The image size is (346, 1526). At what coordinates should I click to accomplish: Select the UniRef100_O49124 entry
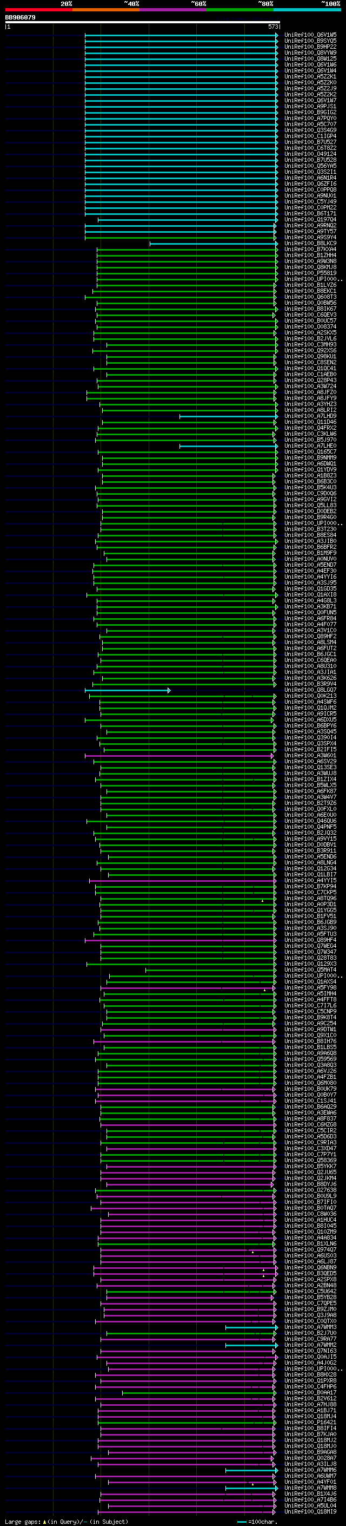(310, 154)
